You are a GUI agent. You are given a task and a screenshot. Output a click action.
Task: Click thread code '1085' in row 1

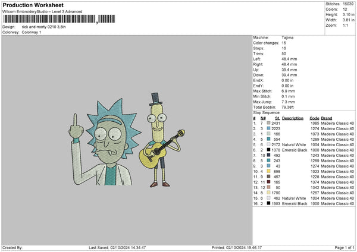click(x=315, y=123)
